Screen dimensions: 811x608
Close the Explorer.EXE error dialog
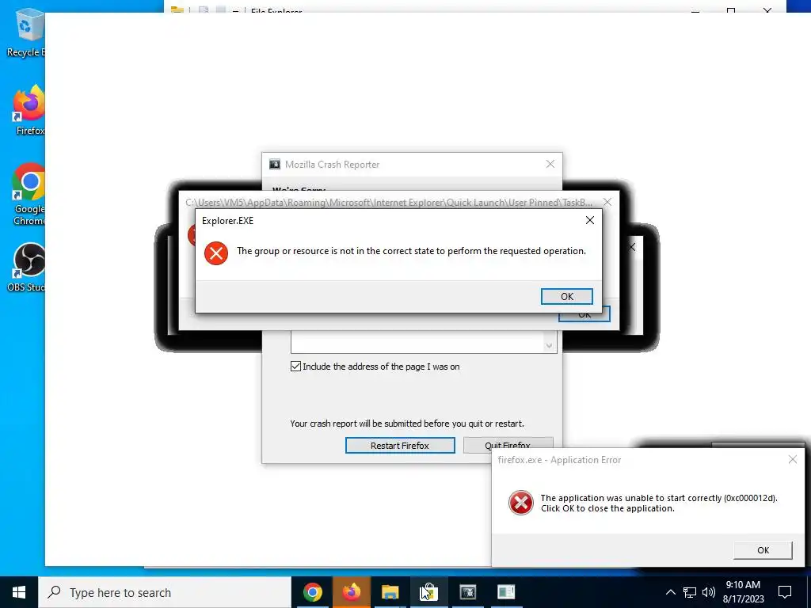tap(589, 220)
